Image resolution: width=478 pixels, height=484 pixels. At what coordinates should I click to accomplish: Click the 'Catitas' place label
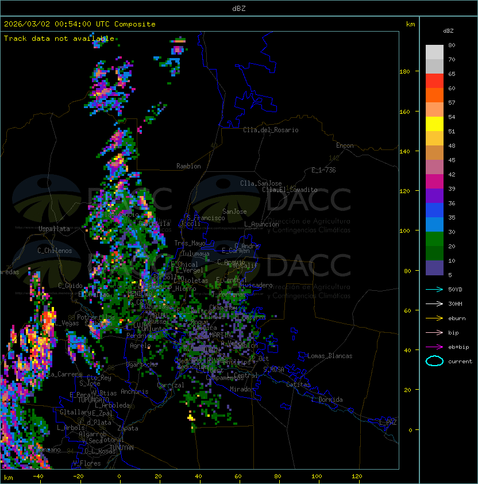pyautogui.click(x=298, y=385)
